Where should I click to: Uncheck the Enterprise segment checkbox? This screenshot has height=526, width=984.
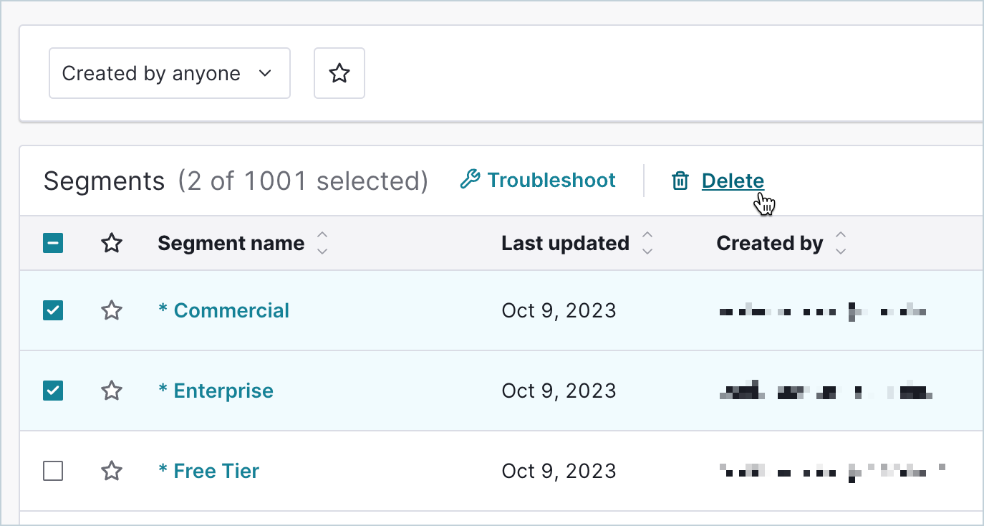53,391
